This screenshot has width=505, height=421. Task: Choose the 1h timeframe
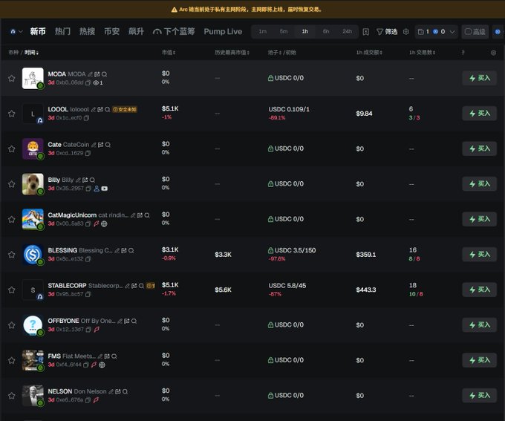pyautogui.click(x=304, y=32)
